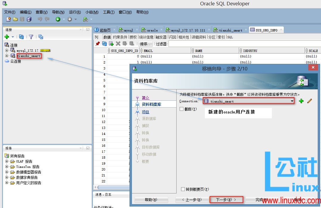Viewport: 321px width, 208px height.
Task: Select the 云连接 tree item
Action: click(x=15, y=61)
